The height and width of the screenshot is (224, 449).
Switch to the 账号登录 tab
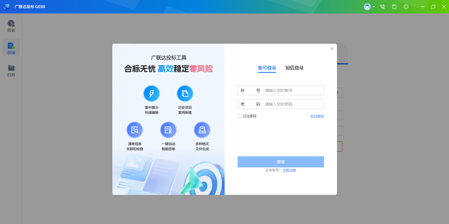coord(267,68)
